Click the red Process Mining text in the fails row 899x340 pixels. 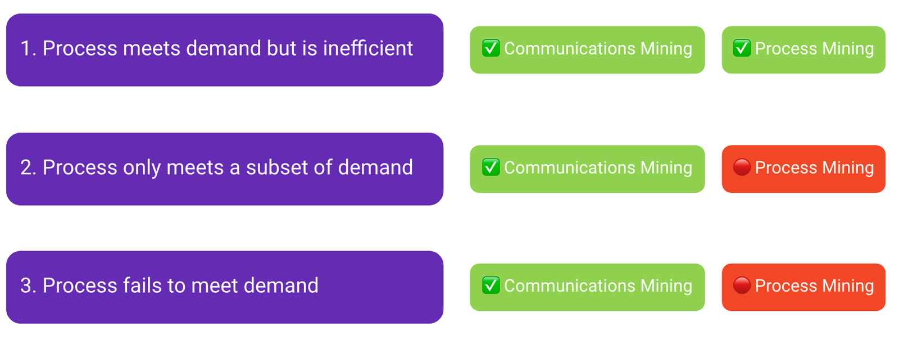pyautogui.click(x=814, y=286)
